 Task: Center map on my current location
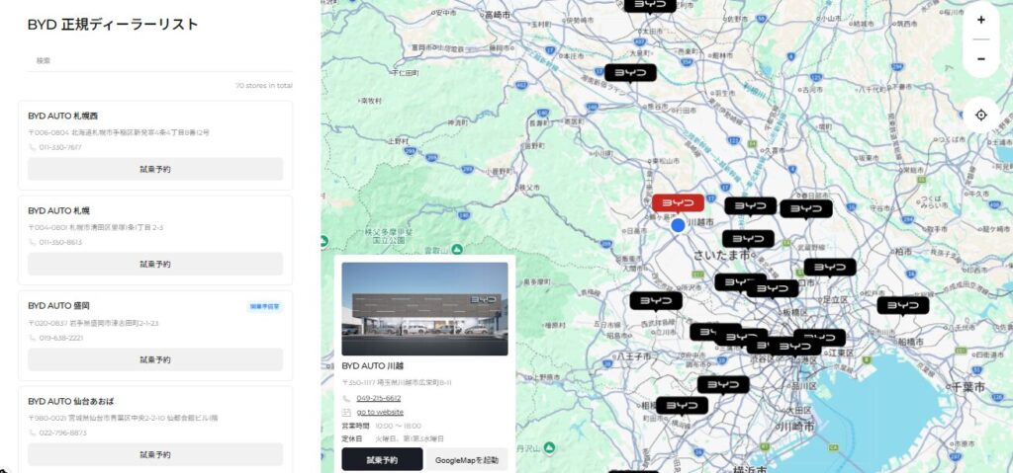[980, 115]
